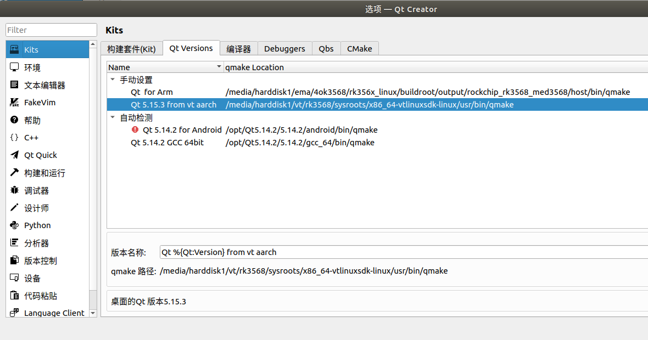The width and height of the screenshot is (648, 340).
Task: Open 环境 settings category
Action: [48, 67]
